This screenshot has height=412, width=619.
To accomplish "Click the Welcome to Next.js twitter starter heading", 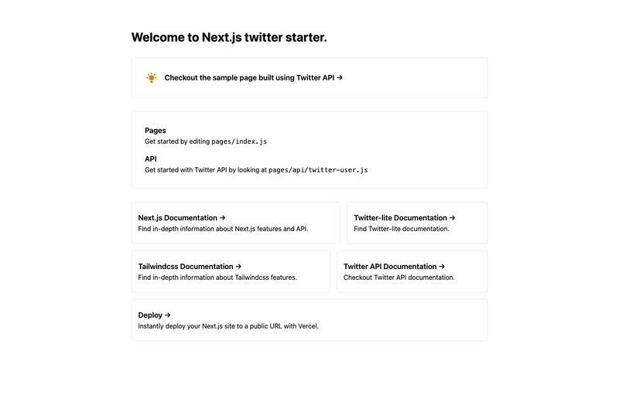I will pyautogui.click(x=229, y=37).
